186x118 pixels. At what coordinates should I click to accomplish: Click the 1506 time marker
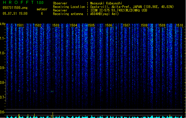(x=109, y=25)
